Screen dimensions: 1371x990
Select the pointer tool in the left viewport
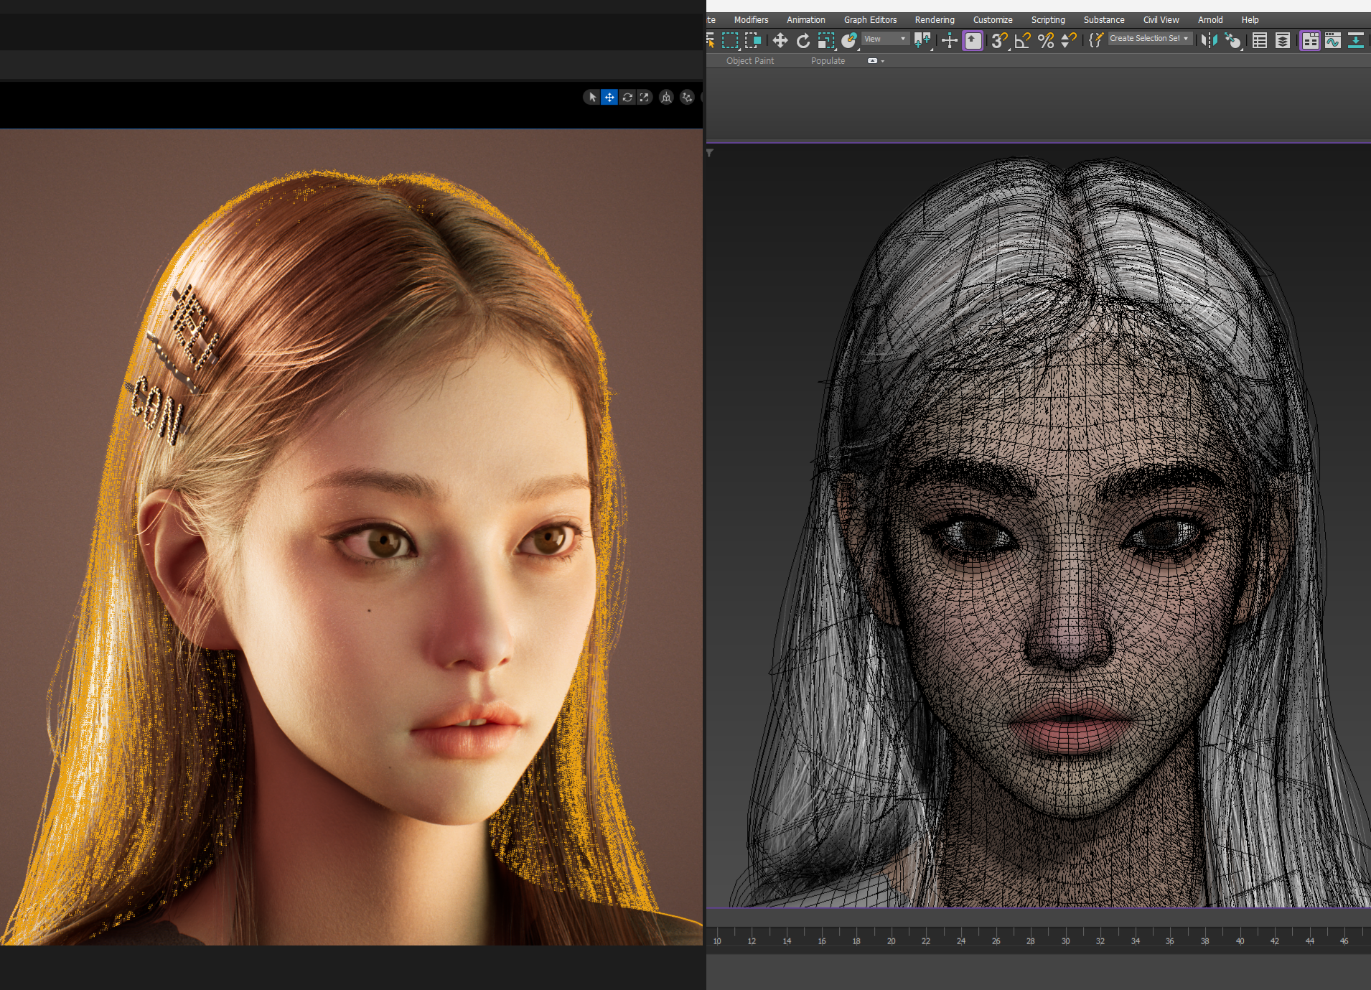tap(592, 97)
